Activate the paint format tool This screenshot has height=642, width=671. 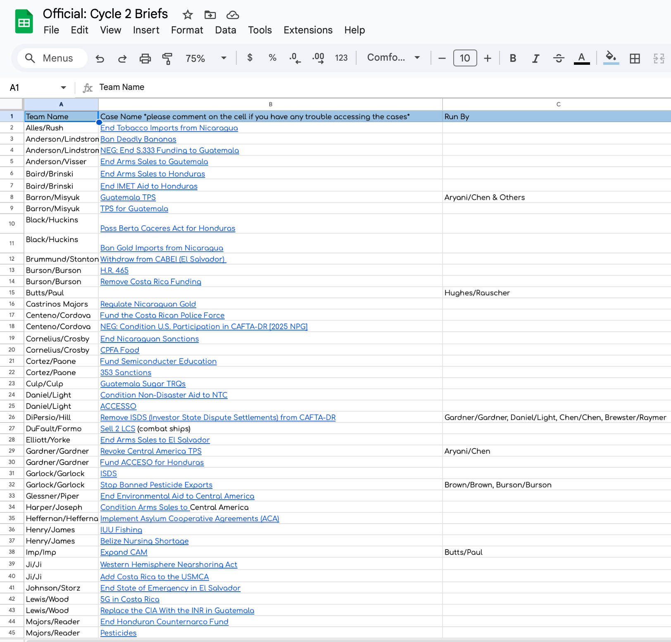coord(167,59)
